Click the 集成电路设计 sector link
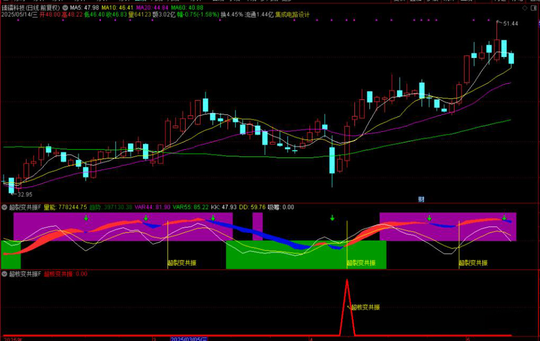 point(292,15)
